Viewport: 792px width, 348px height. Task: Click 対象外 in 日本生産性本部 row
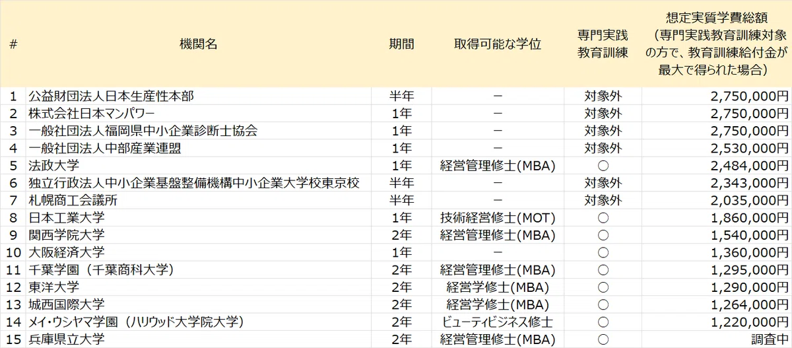click(x=603, y=96)
